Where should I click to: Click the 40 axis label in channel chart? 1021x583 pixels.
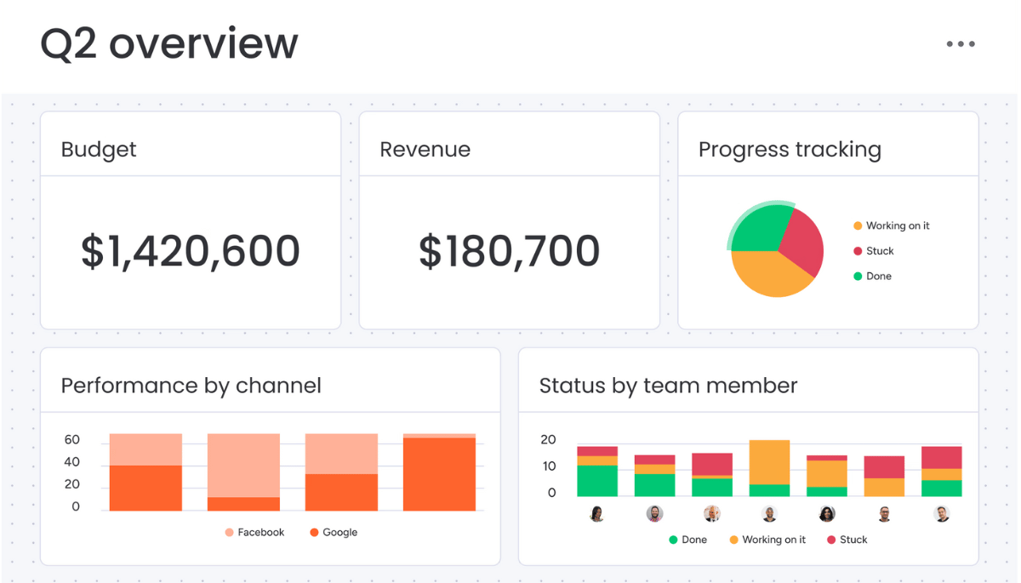point(72,462)
